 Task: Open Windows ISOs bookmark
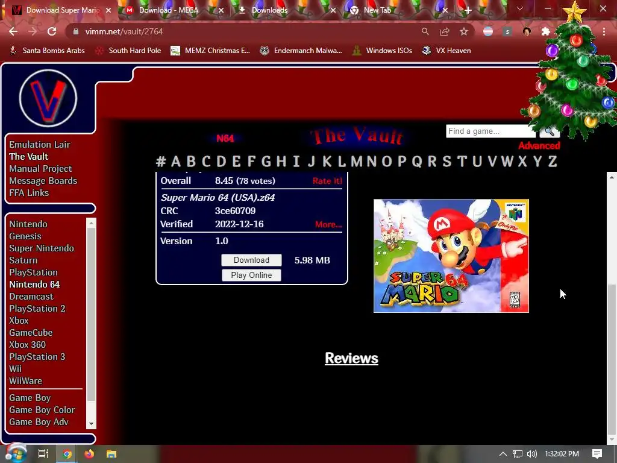pos(382,51)
